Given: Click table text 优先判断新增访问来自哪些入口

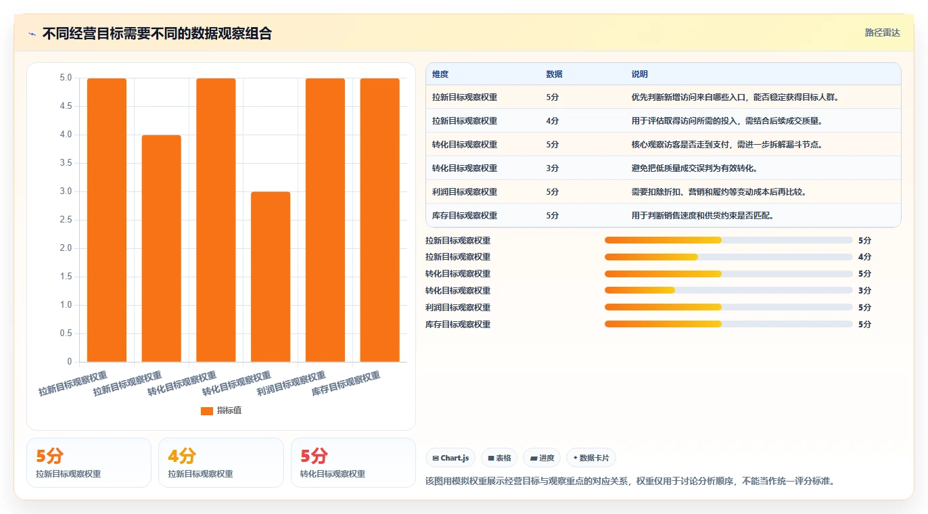Looking at the screenshot, I should [687, 97].
